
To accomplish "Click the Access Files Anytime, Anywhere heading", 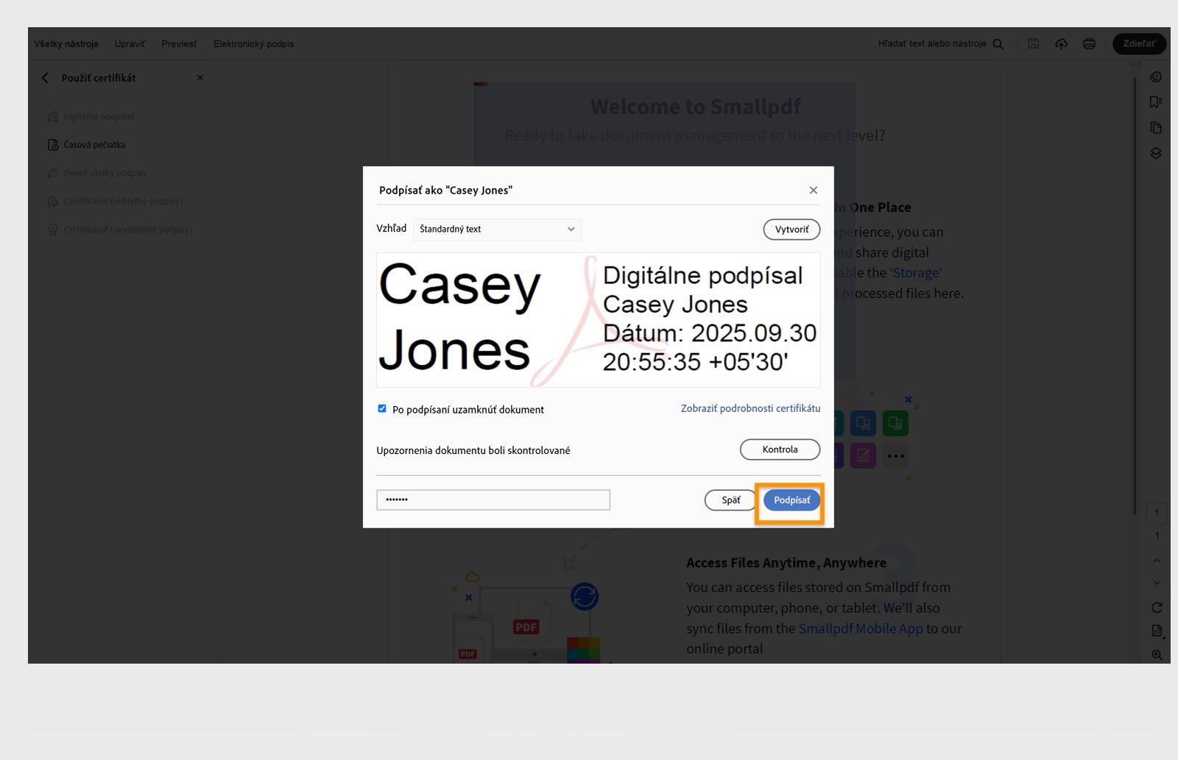I will (786, 563).
